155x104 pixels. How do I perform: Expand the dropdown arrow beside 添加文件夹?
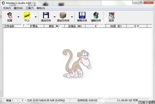[x=72, y=17]
